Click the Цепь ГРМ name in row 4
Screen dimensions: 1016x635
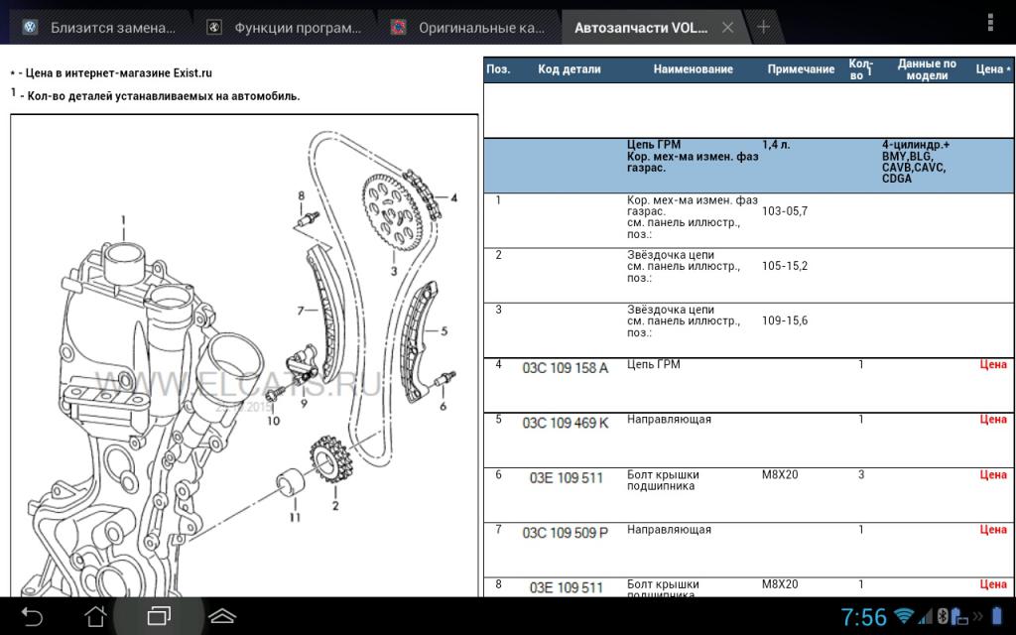[x=653, y=364]
